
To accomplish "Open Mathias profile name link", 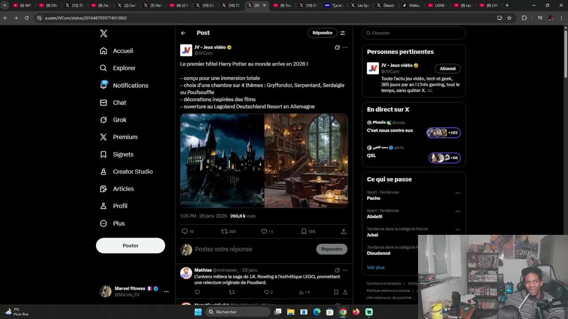I will (x=203, y=270).
